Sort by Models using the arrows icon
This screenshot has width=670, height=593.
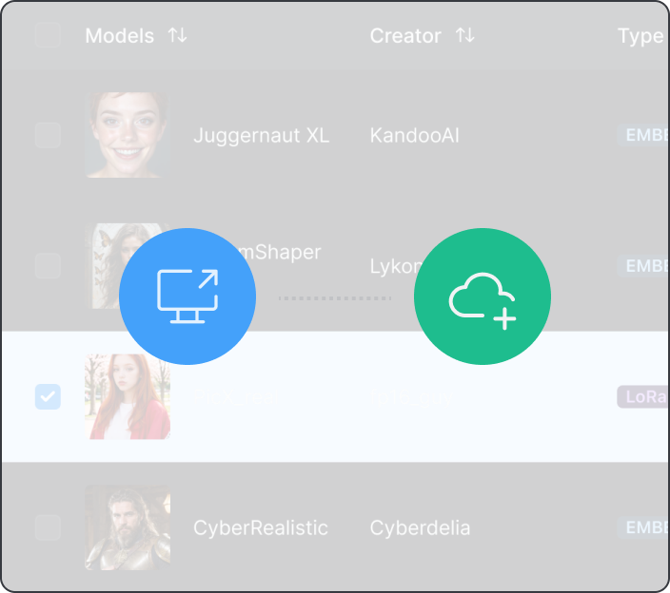pyautogui.click(x=177, y=36)
